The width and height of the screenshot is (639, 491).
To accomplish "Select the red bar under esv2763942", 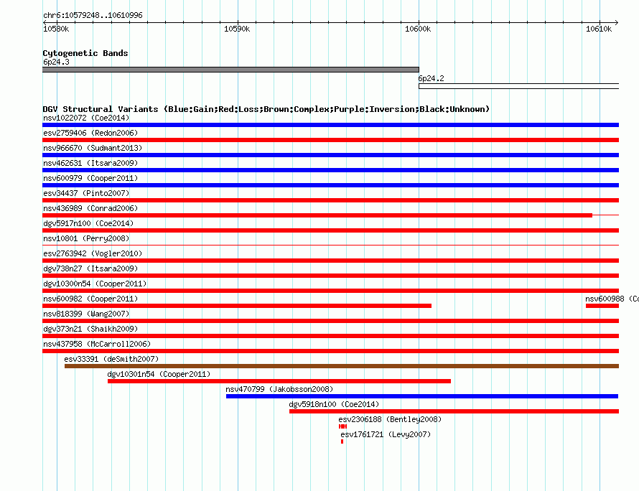I will click(330, 261).
